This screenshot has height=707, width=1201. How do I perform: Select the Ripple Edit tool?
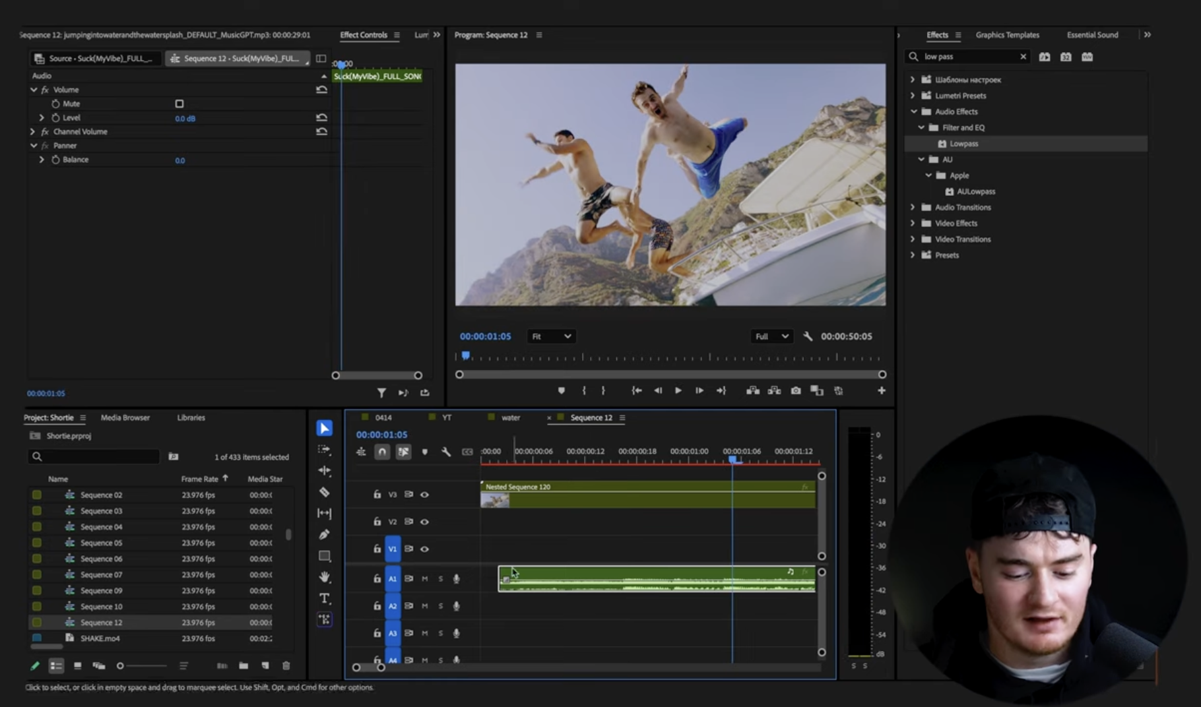(x=324, y=471)
